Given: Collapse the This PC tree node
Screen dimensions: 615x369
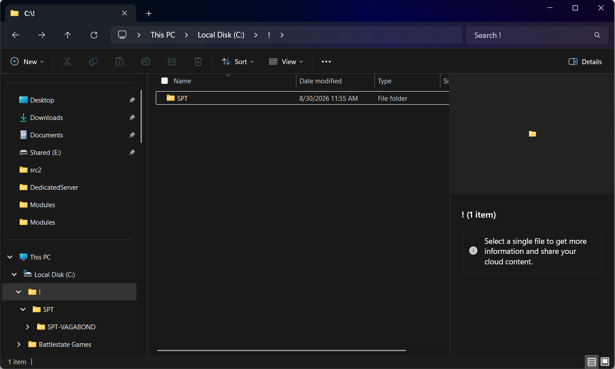Looking at the screenshot, I should tap(10, 257).
